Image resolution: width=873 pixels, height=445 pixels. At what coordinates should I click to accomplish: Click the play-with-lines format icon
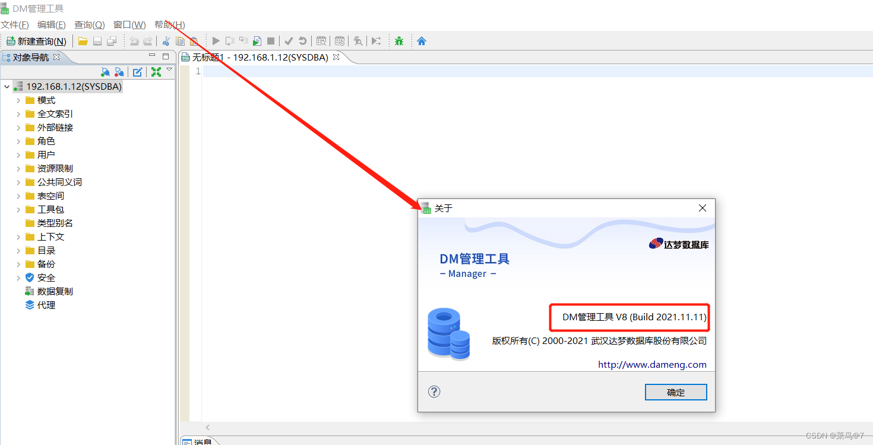point(377,41)
